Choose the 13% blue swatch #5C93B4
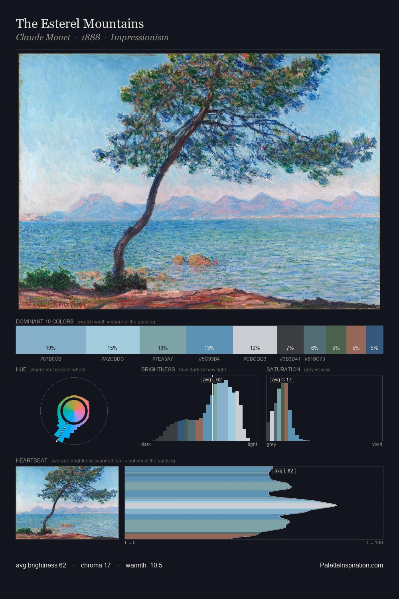This screenshot has width=399, height=599. point(209,340)
